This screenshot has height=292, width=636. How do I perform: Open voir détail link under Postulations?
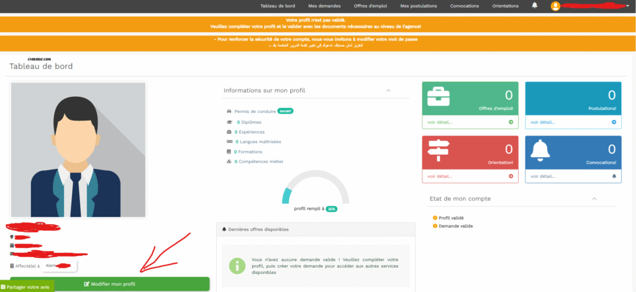[543, 122]
